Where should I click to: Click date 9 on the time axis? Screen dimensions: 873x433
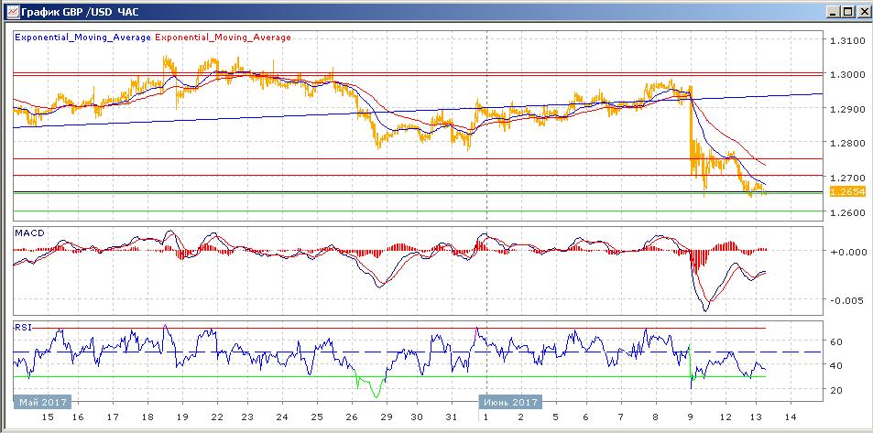pos(689,417)
